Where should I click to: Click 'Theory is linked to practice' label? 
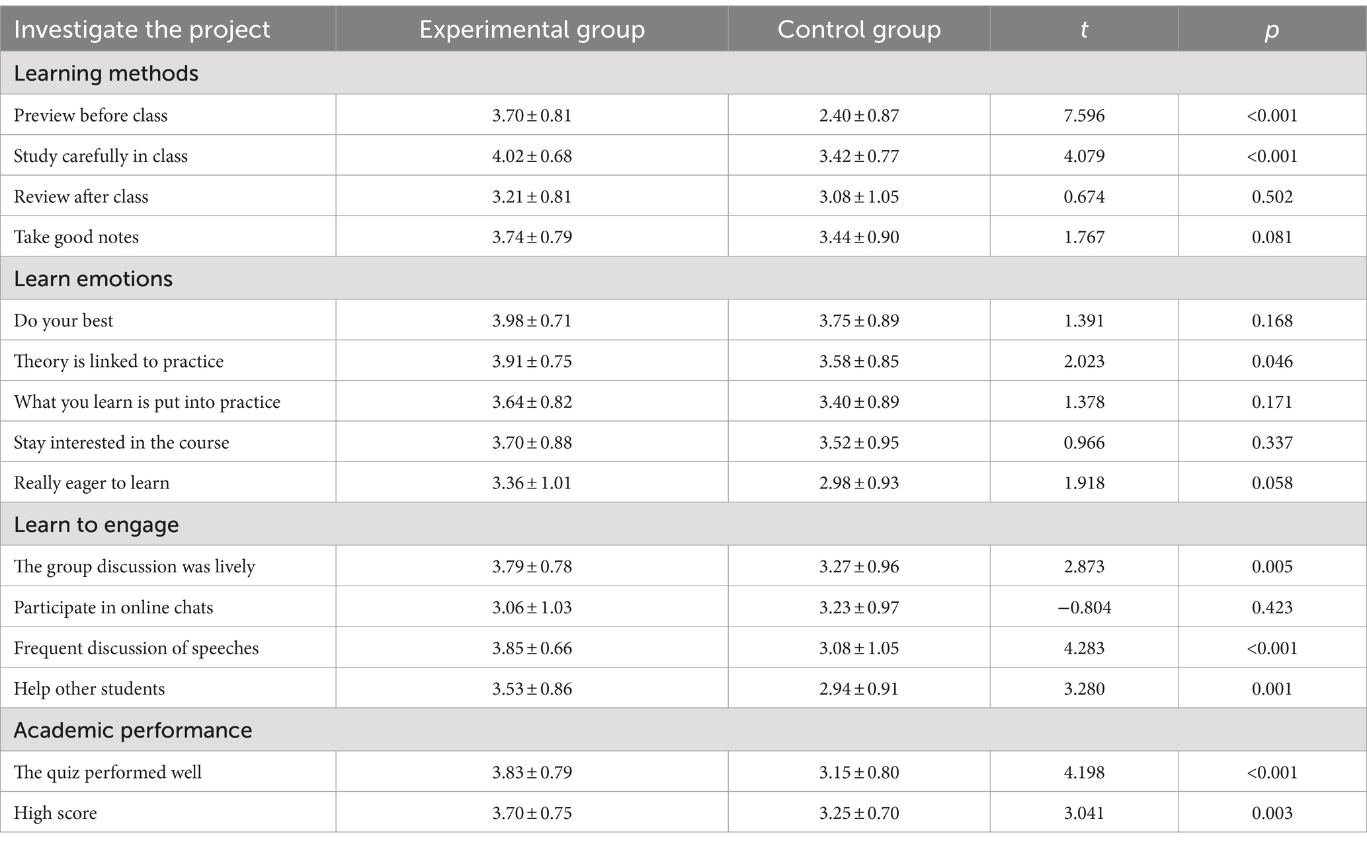coord(118,362)
